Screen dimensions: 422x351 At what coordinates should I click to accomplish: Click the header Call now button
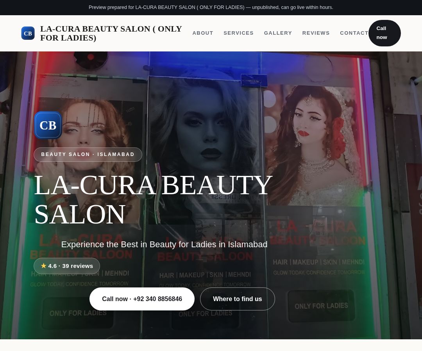(x=384, y=33)
